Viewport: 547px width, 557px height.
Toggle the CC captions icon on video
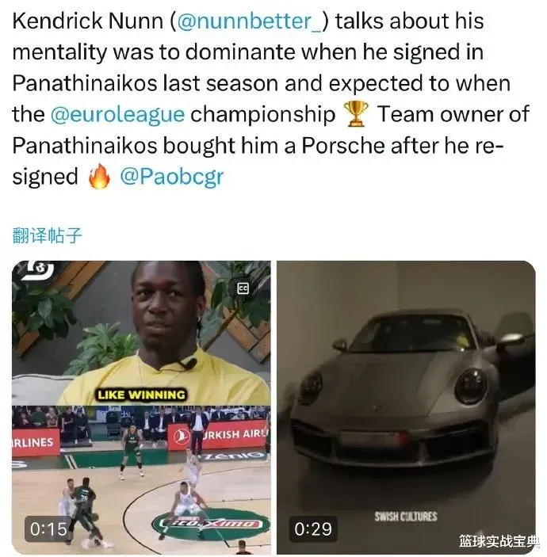(243, 288)
